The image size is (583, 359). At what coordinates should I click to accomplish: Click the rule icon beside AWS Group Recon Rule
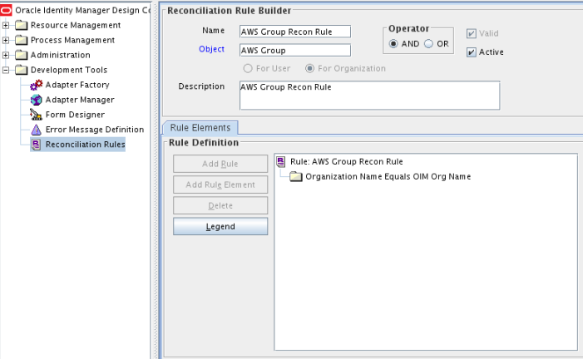click(281, 162)
